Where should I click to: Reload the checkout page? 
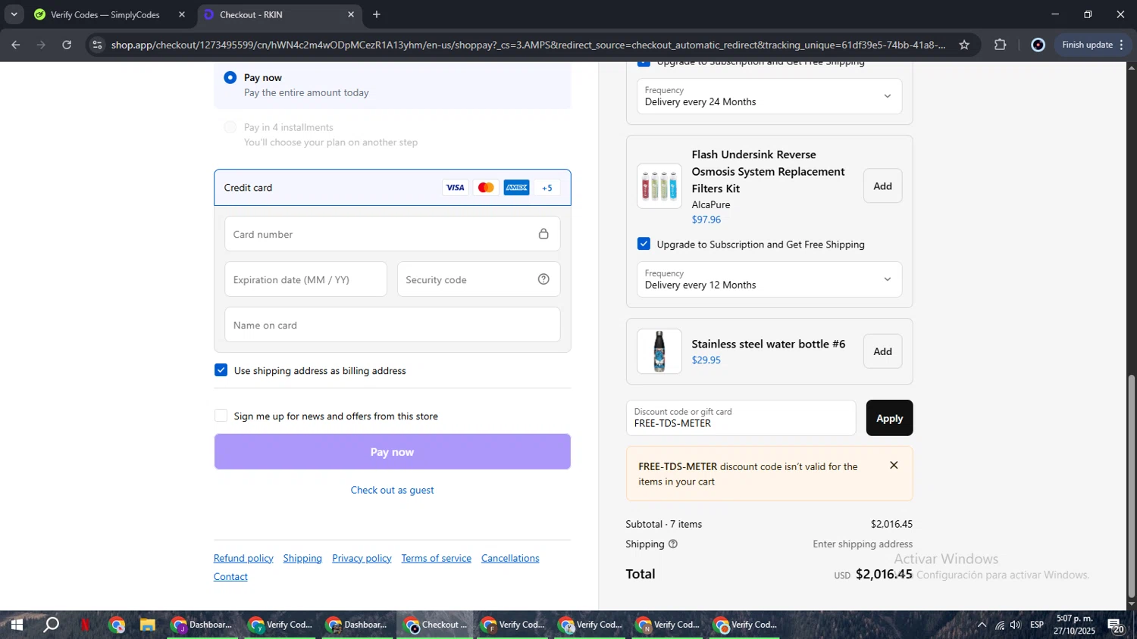tap(67, 45)
